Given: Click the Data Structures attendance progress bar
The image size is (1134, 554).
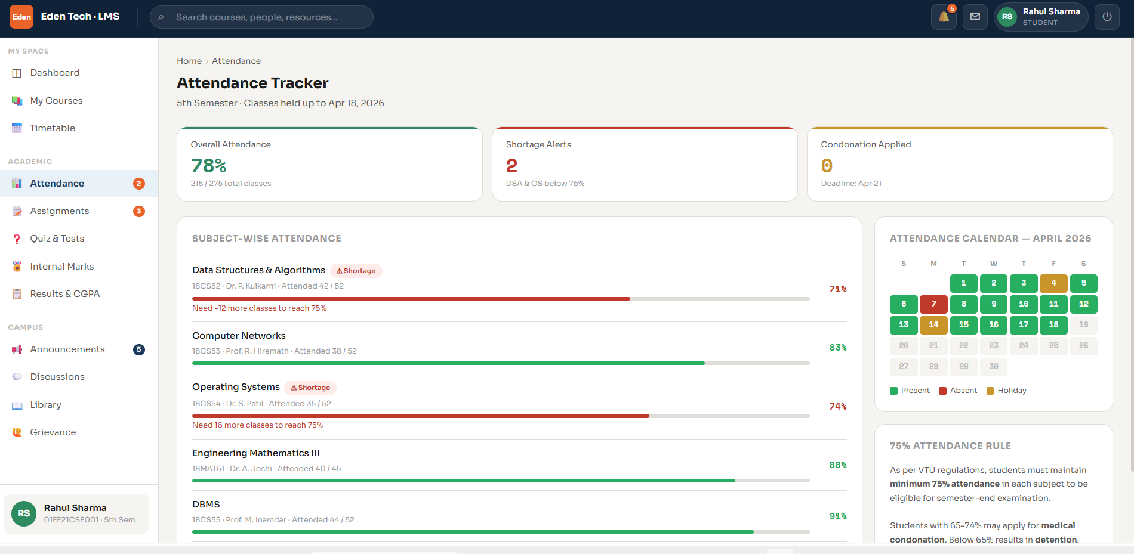Looking at the screenshot, I should click(501, 299).
